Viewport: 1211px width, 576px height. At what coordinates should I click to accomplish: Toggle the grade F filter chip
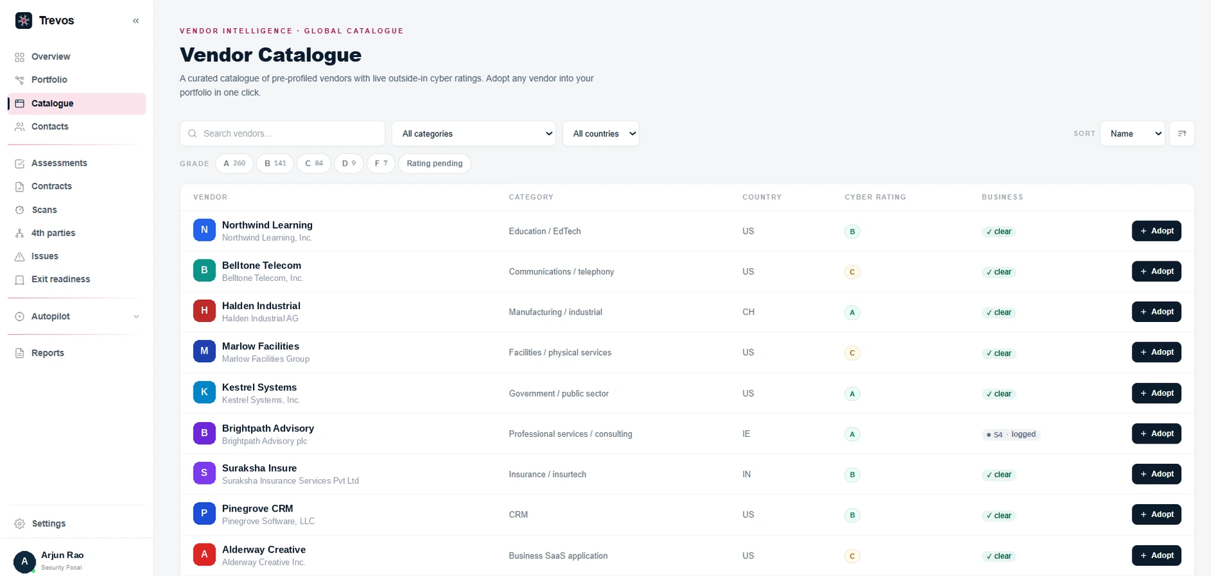click(381, 163)
